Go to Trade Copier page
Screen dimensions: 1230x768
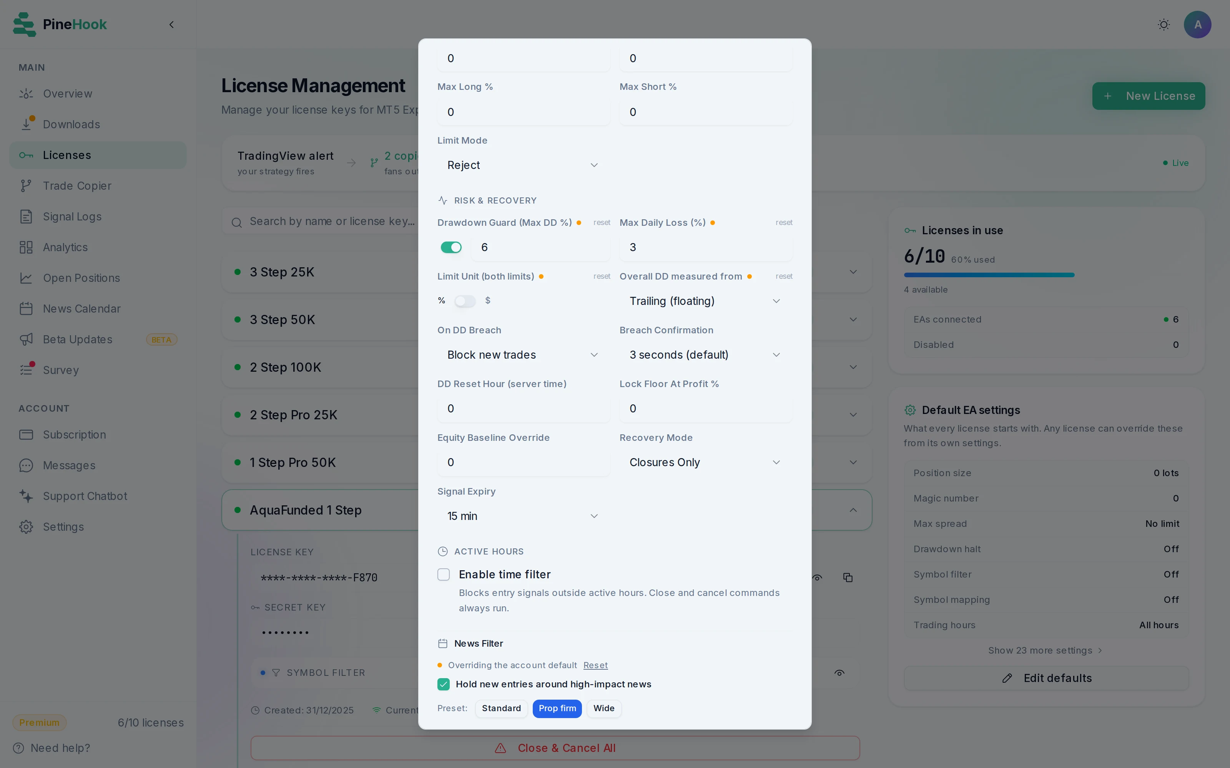pos(98,186)
